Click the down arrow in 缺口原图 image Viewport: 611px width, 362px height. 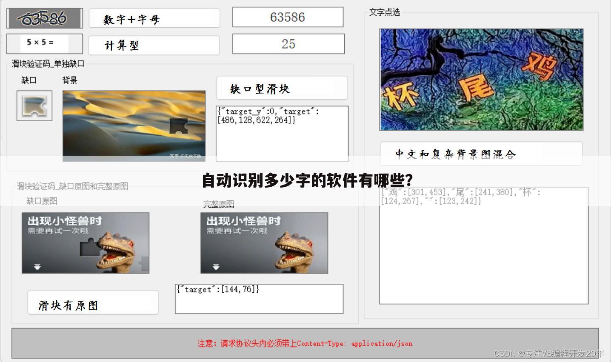click(x=37, y=267)
